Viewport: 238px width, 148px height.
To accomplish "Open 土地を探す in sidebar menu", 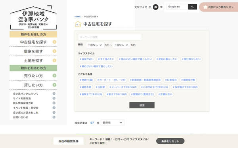I will [x=33, y=60].
